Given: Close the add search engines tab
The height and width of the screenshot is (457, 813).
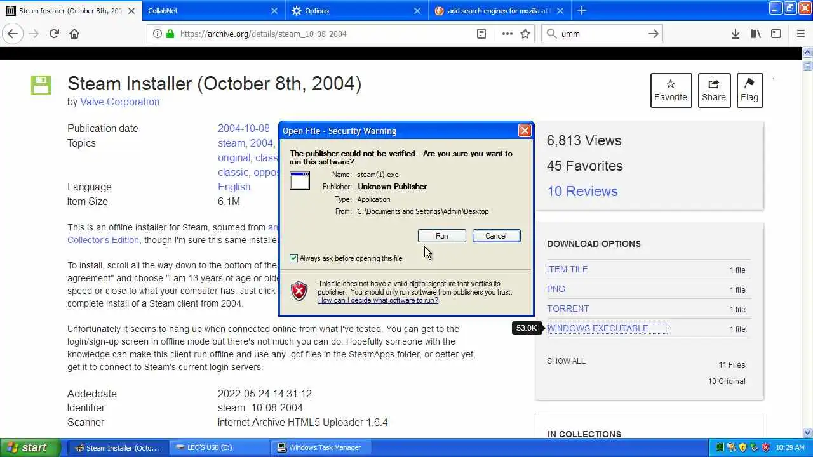Looking at the screenshot, I should pos(561,11).
